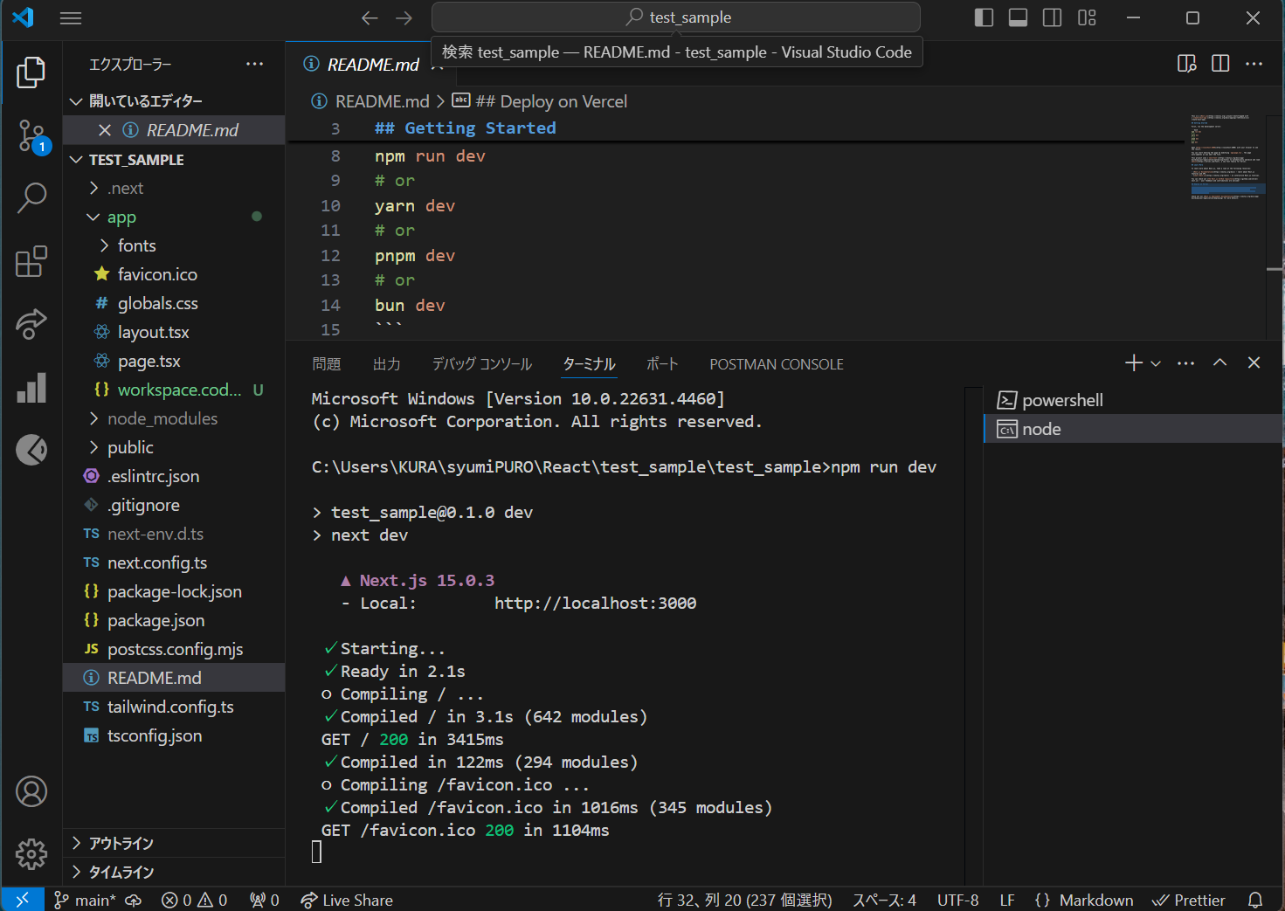The image size is (1285, 911).
Task: Open the Accounts menu icon
Action: pos(31,791)
